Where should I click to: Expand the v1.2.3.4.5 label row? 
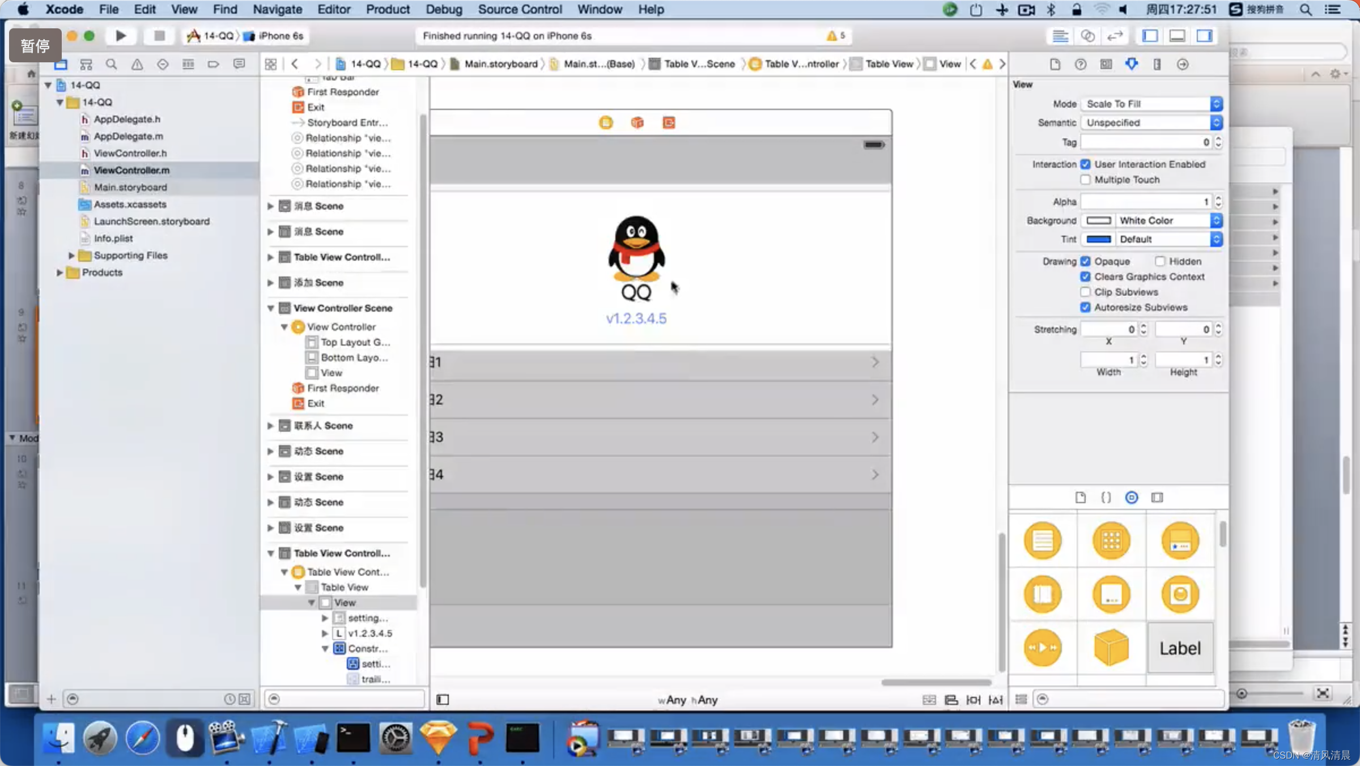(x=325, y=633)
